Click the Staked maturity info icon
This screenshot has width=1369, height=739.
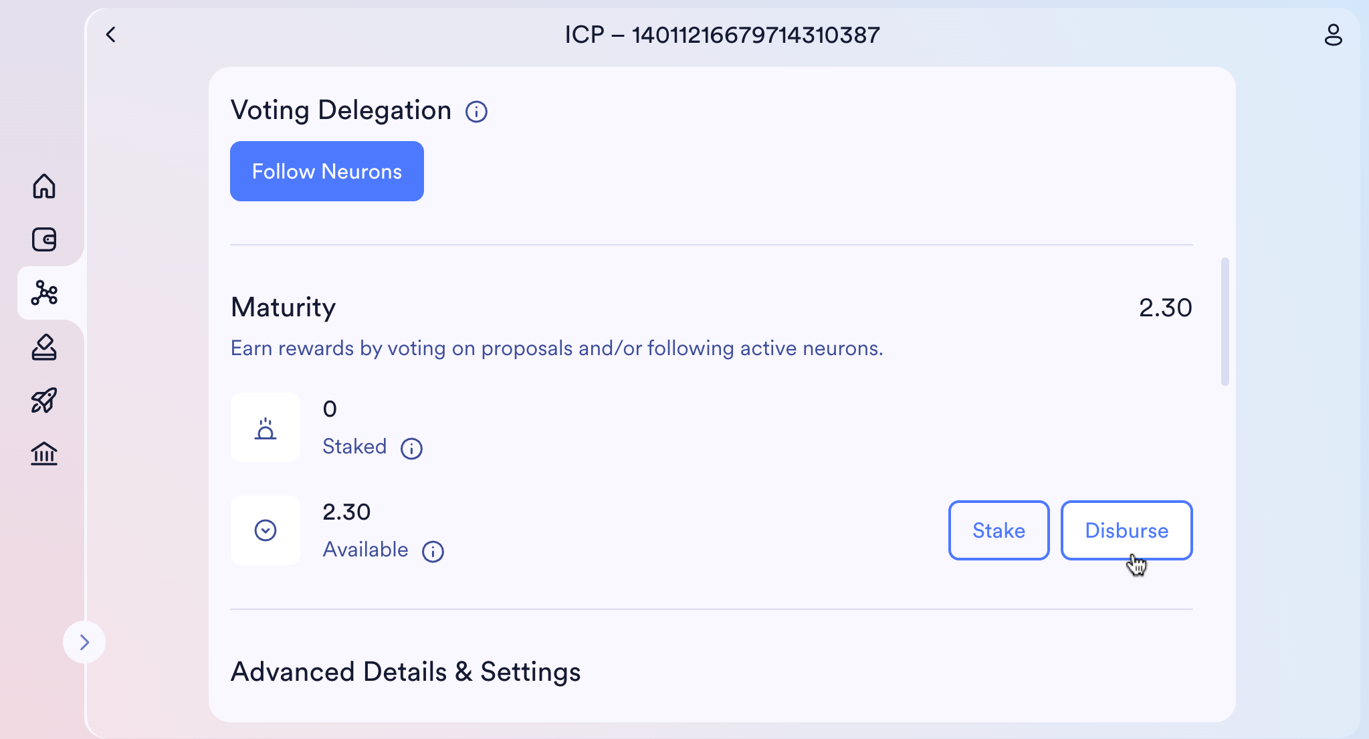(x=412, y=449)
